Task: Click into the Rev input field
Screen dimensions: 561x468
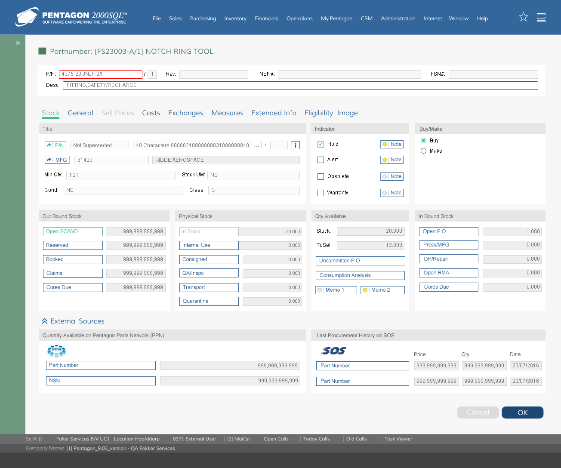Action: coord(213,74)
